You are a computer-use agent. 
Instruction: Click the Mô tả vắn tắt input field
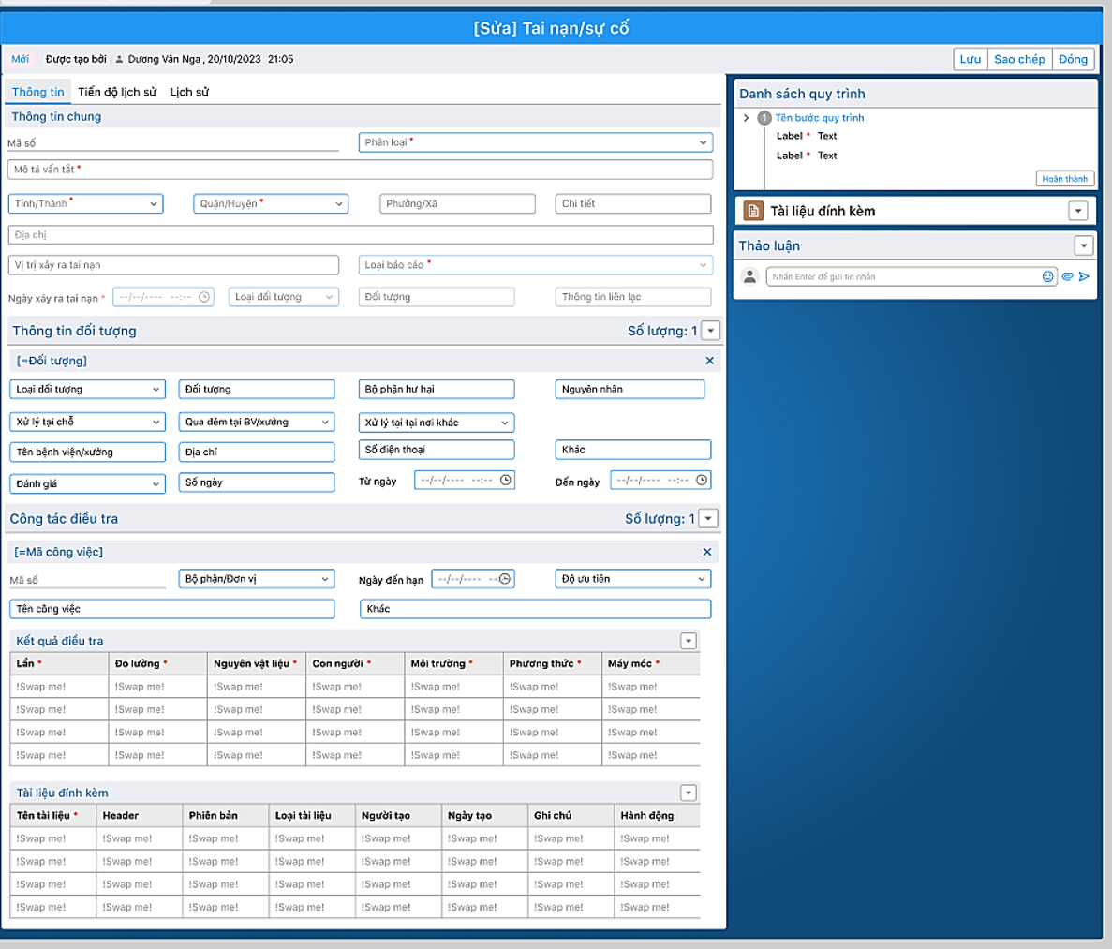coord(361,170)
